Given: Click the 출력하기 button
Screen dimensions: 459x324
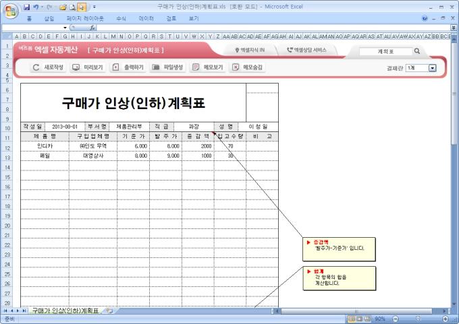Looking at the screenshot, I should tap(128, 67).
